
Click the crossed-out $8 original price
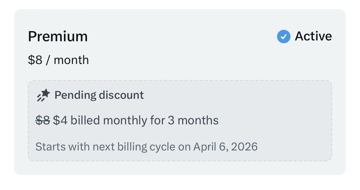pos(43,120)
